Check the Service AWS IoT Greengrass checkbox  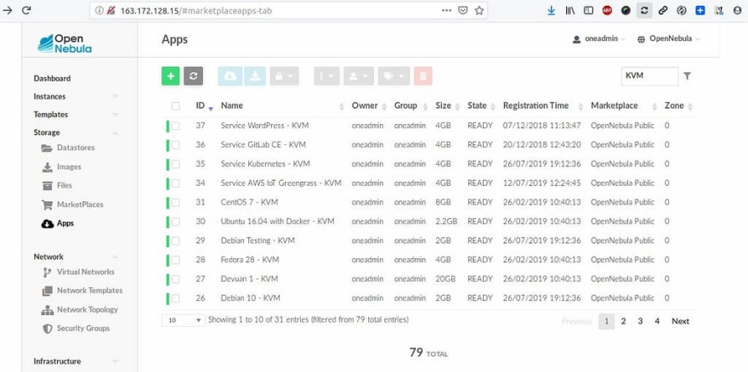click(176, 183)
